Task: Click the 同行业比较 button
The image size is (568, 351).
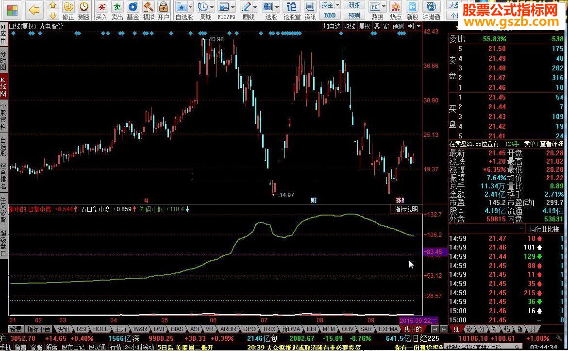Action: (544, 229)
